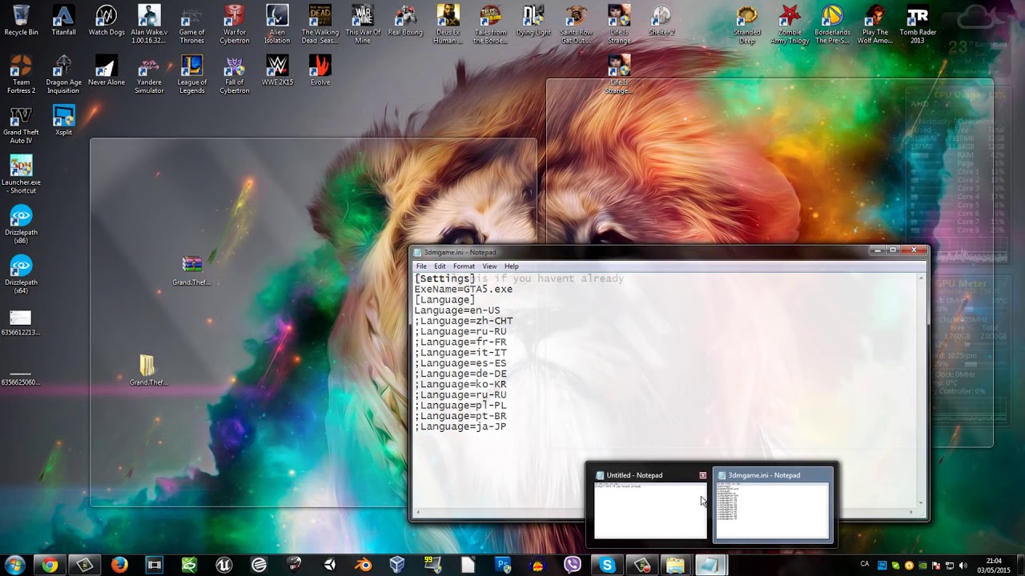
Task: Select Tales from the Borderlands shortcut
Action: tap(490, 24)
